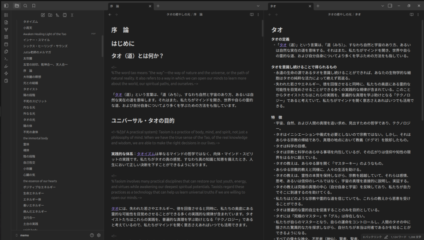Toggle reading view in タオ pane
This screenshot has height=240, width=424.
pos(411,14)
